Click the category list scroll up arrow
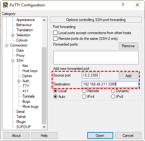 [44, 20]
